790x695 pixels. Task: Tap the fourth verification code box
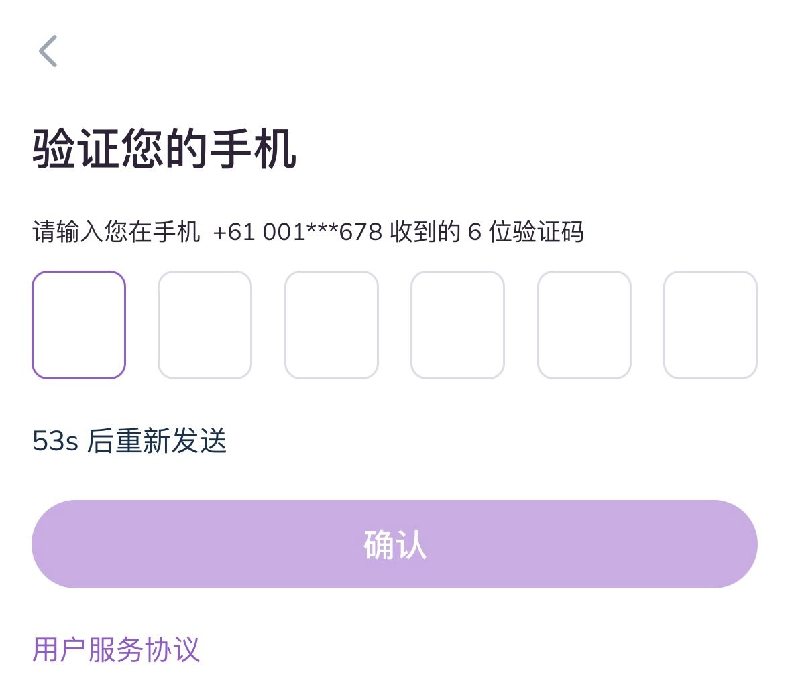[457, 325]
